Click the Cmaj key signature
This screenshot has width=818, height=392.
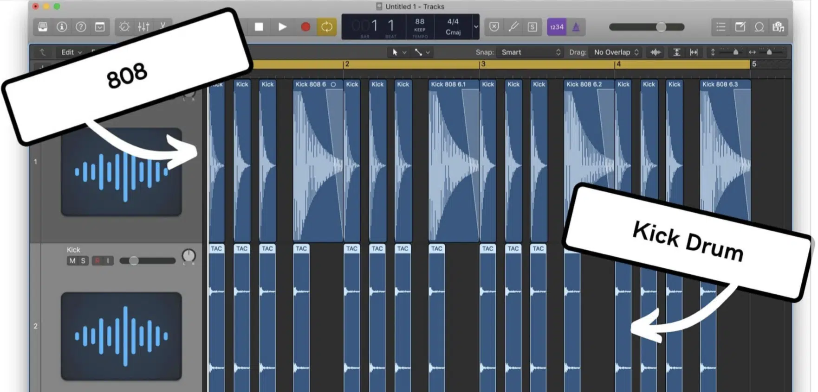(x=453, y=32)
